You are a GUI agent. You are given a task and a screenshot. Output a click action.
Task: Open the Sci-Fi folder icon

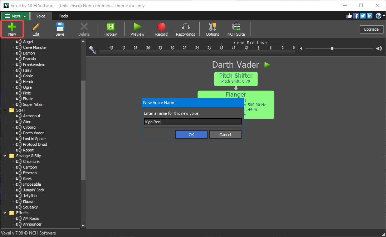12,110
